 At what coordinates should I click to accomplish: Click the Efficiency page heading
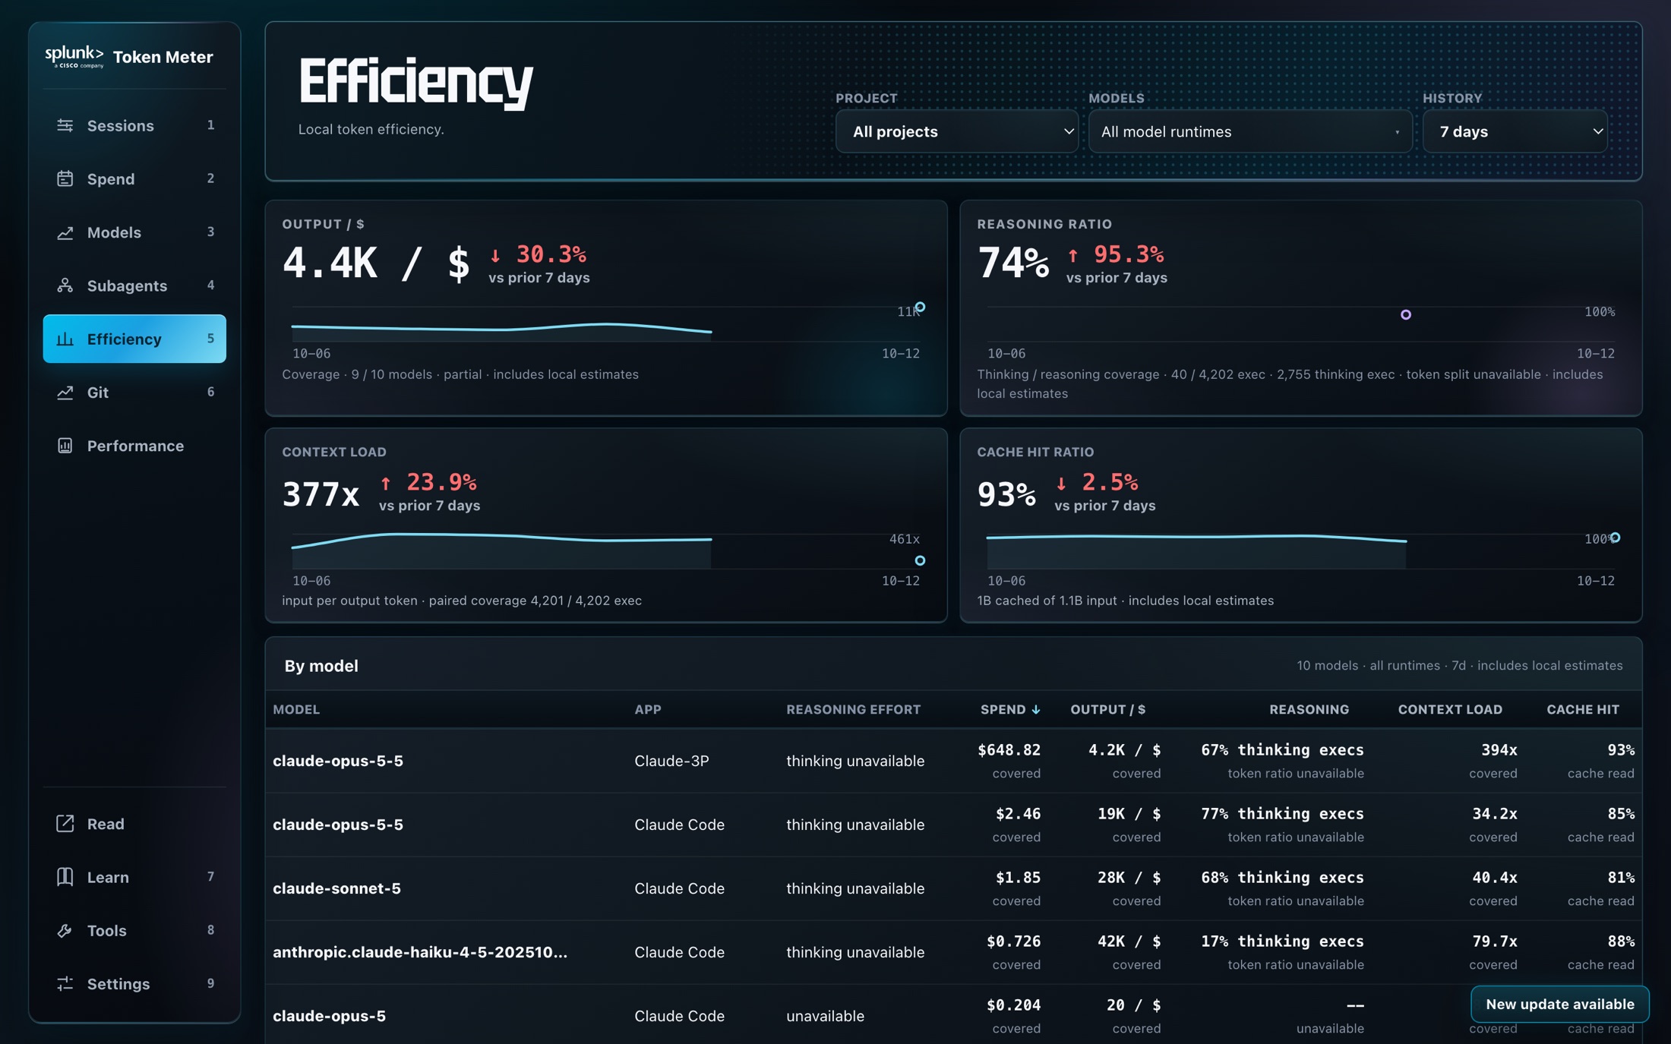415,82
